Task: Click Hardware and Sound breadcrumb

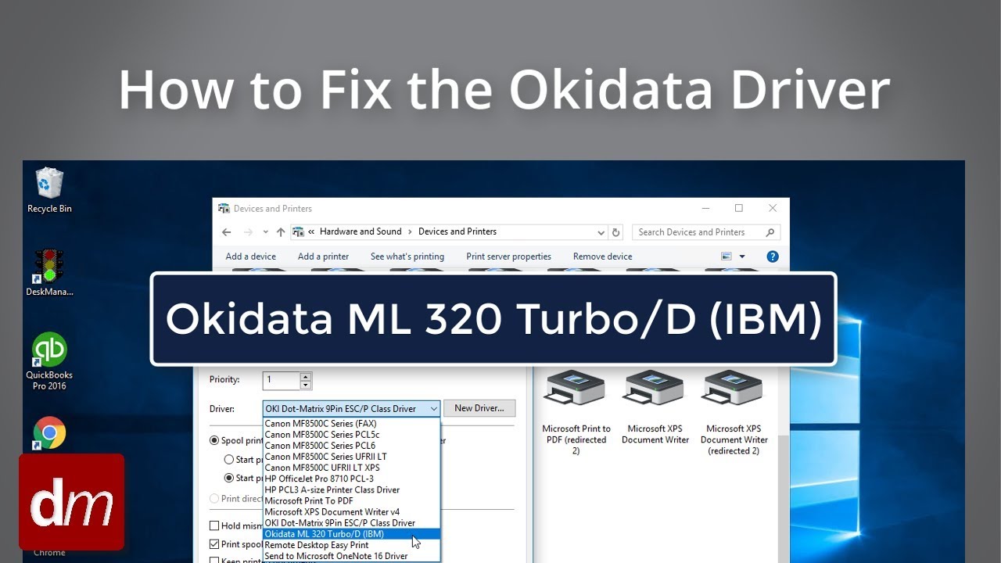Action: click(361, 231)
